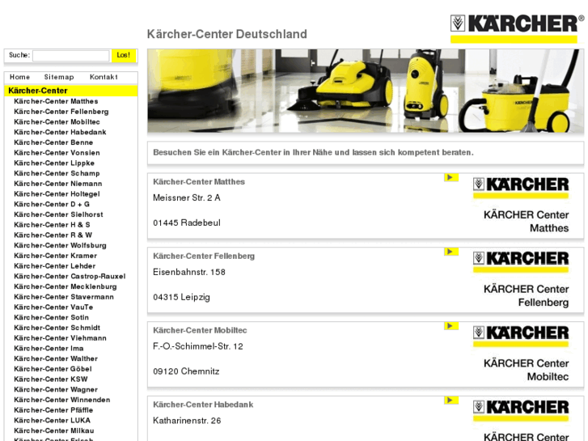Click the yellow Los! search button

point(124,55)
